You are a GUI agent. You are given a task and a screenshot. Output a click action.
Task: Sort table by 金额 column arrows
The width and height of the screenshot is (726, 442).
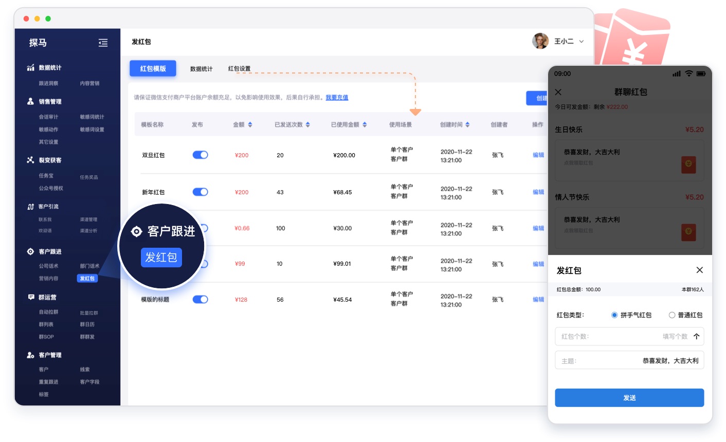250,125
